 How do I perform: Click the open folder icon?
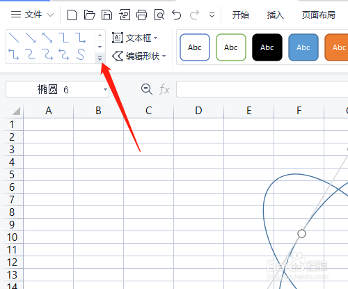pos(89,15)
